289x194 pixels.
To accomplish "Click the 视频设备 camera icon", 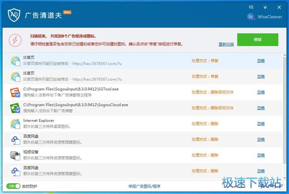I will pyautogui.click(x=15, y=155).
